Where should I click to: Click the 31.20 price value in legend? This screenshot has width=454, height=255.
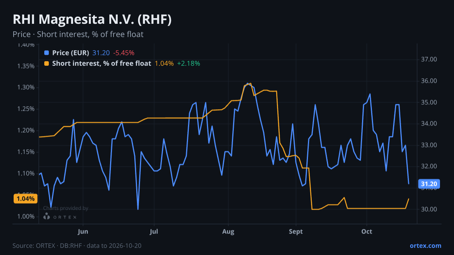click(101, 53)
